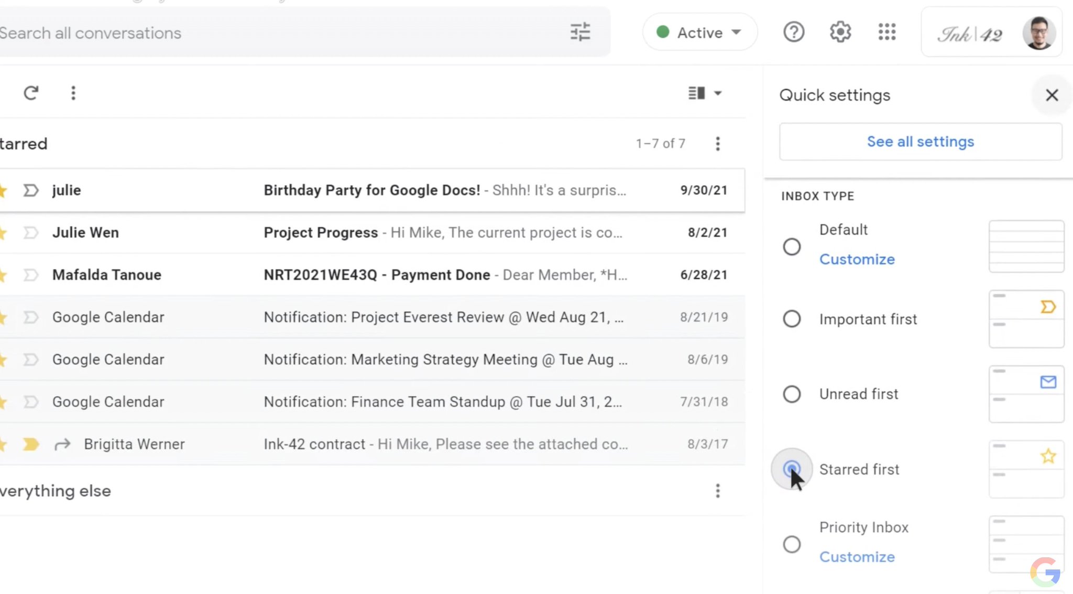Click Customize link under Default

pos(857,260)
